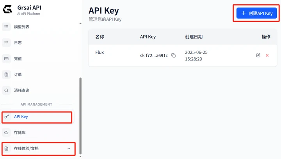
Task: Go to 消耗查询 page
Action: coord(21,90)
